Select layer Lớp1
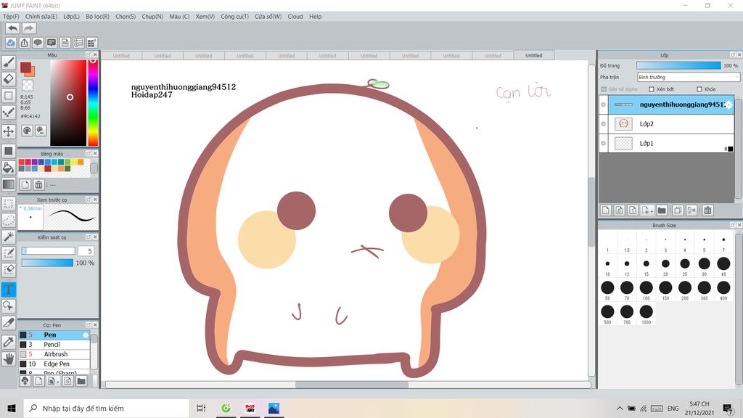Image resolution: width=743 pixels, height=418 pixels. click(x=666, y=143)
